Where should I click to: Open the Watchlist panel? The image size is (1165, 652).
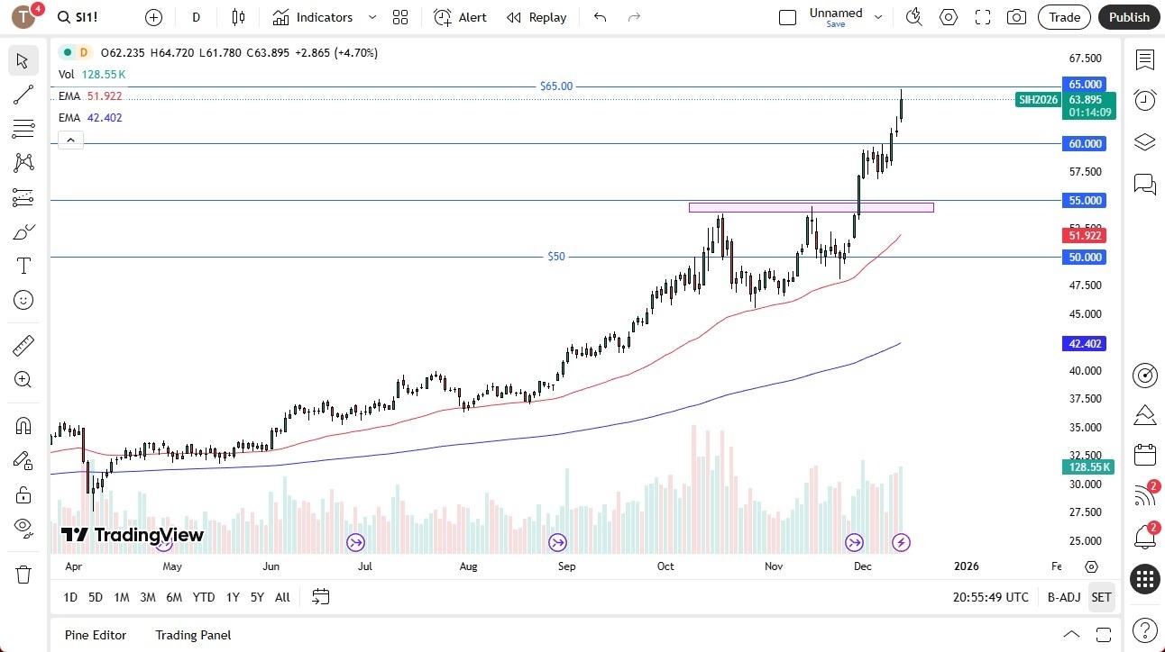(x=1144, y=60)
